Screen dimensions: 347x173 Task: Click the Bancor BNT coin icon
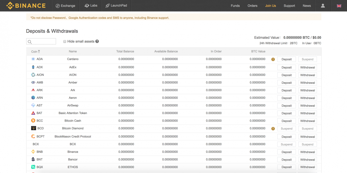33,159
